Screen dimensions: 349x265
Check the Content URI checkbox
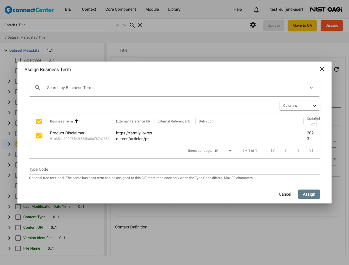tap(18, 228)
